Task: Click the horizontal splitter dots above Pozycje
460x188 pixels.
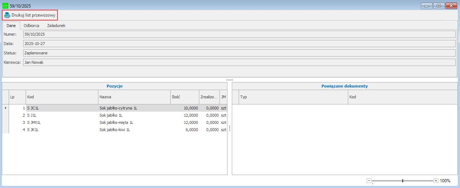Action: point(230,80)
